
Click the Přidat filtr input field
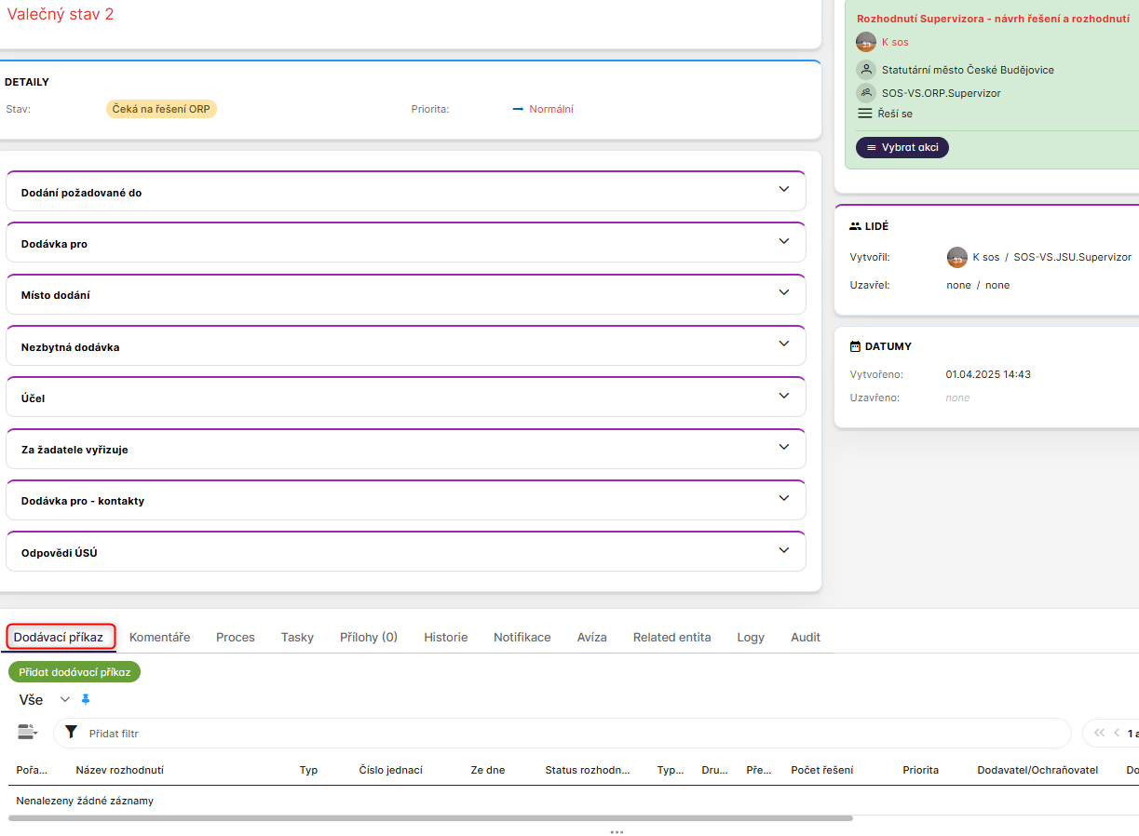559,734
